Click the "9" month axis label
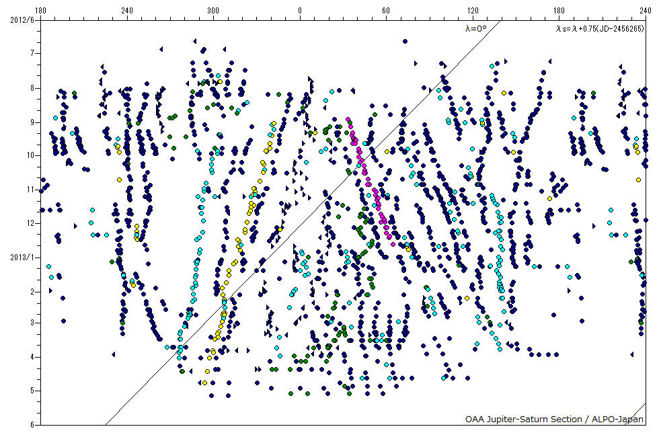 [x=32, y=122]
